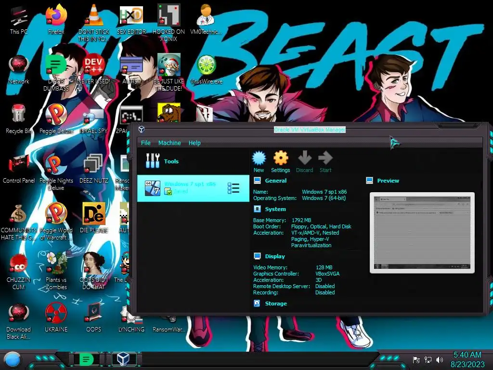Select the This PC desktop icon
Screen dimensions: 493x370
[x=19, y=20]
